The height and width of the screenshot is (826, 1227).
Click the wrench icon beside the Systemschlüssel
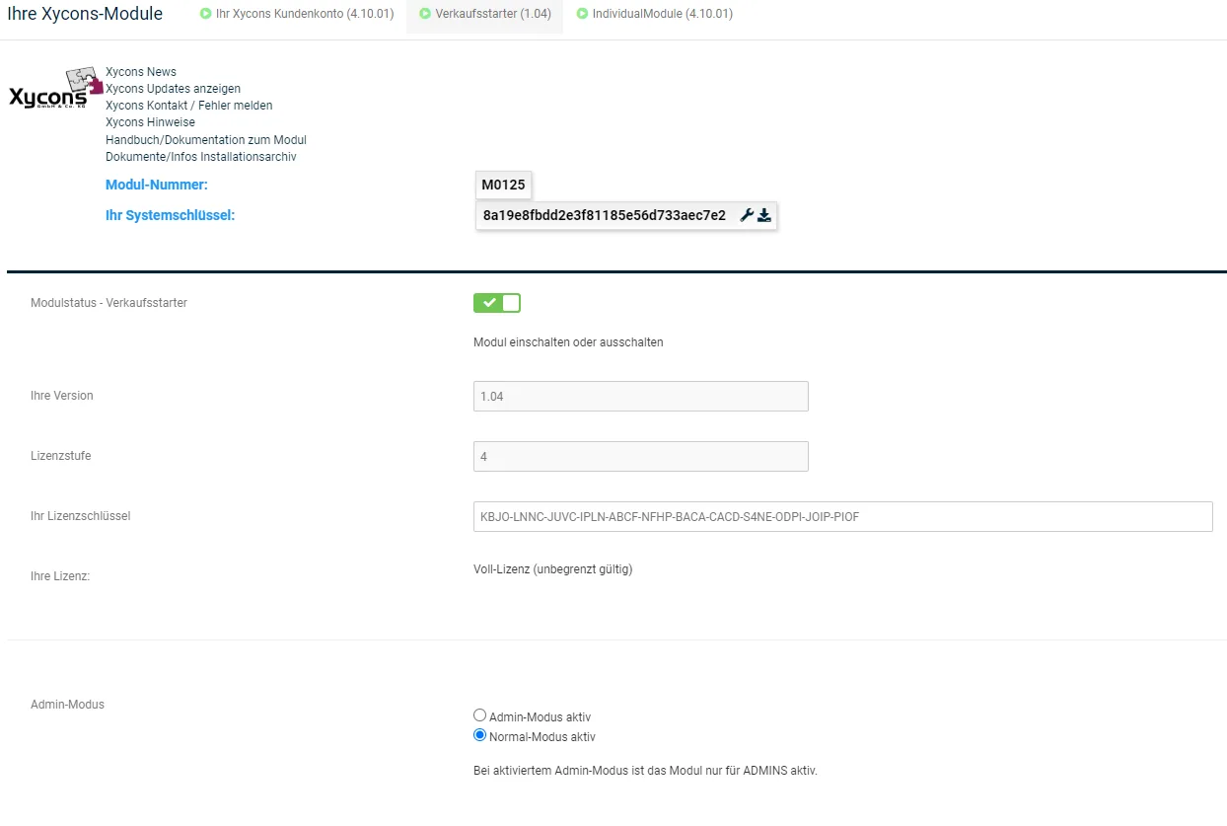pos(747,215)
